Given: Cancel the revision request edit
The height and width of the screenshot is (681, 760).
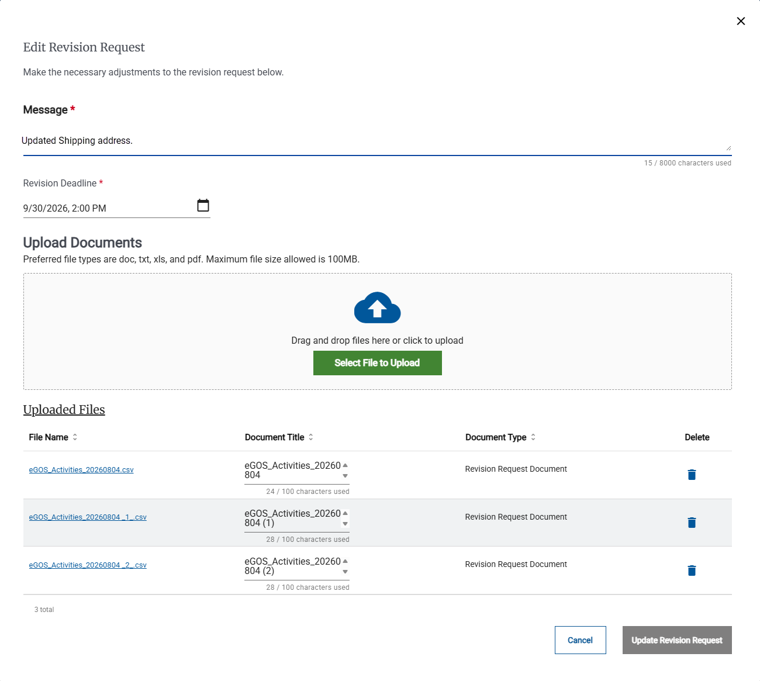Looking at the screenshot, I should pyautogui.click(x=581, y=640).
